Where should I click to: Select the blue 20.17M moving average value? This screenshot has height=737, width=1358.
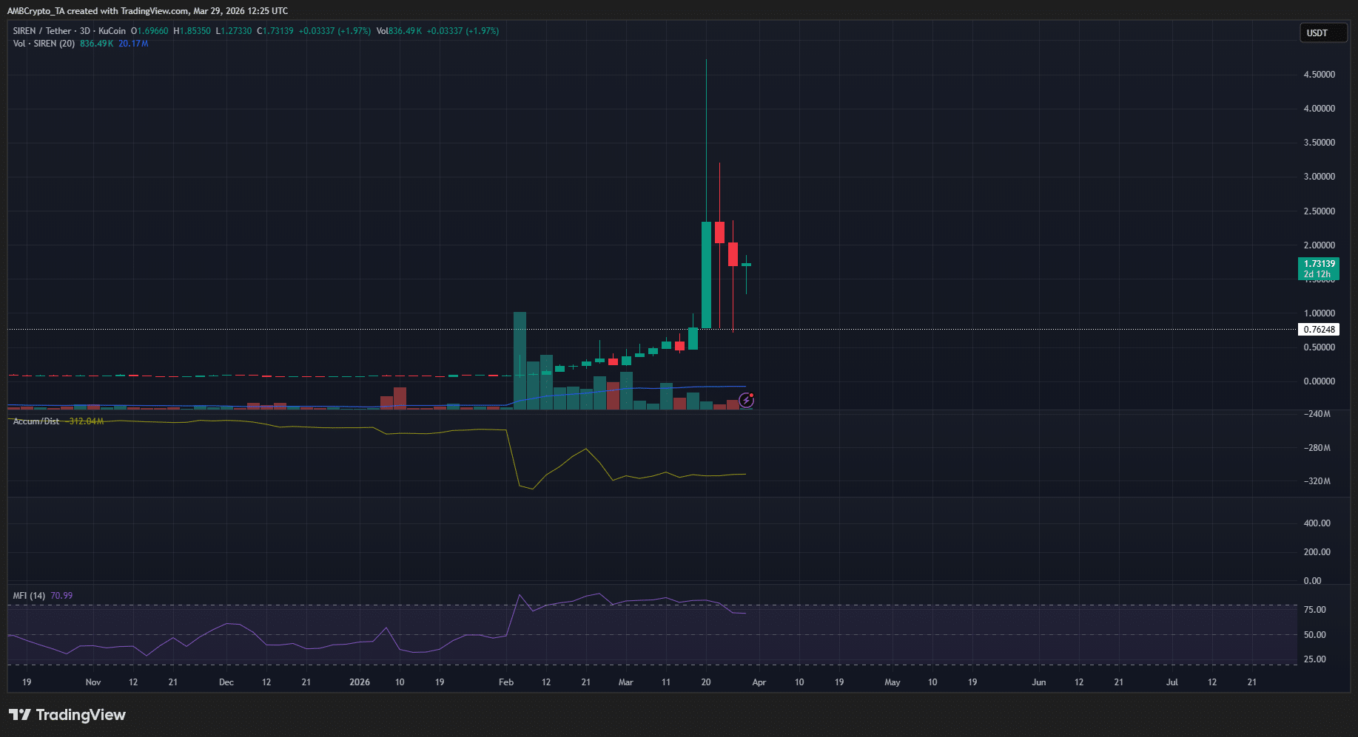133,44
